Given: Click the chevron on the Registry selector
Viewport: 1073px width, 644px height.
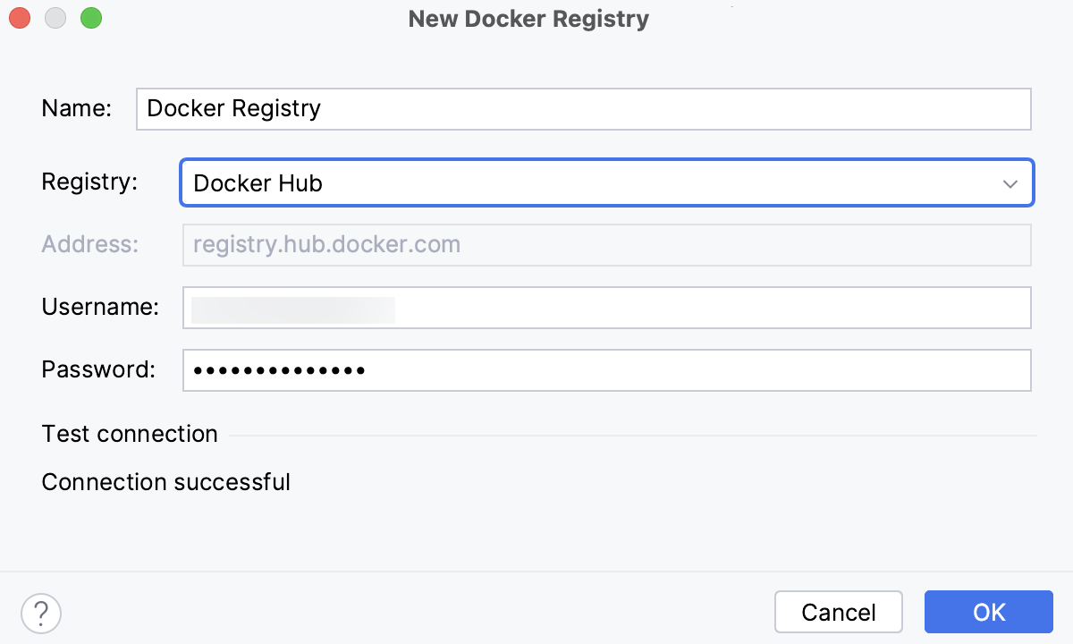Looking at the screenshot, I should tap(1010, 182).
